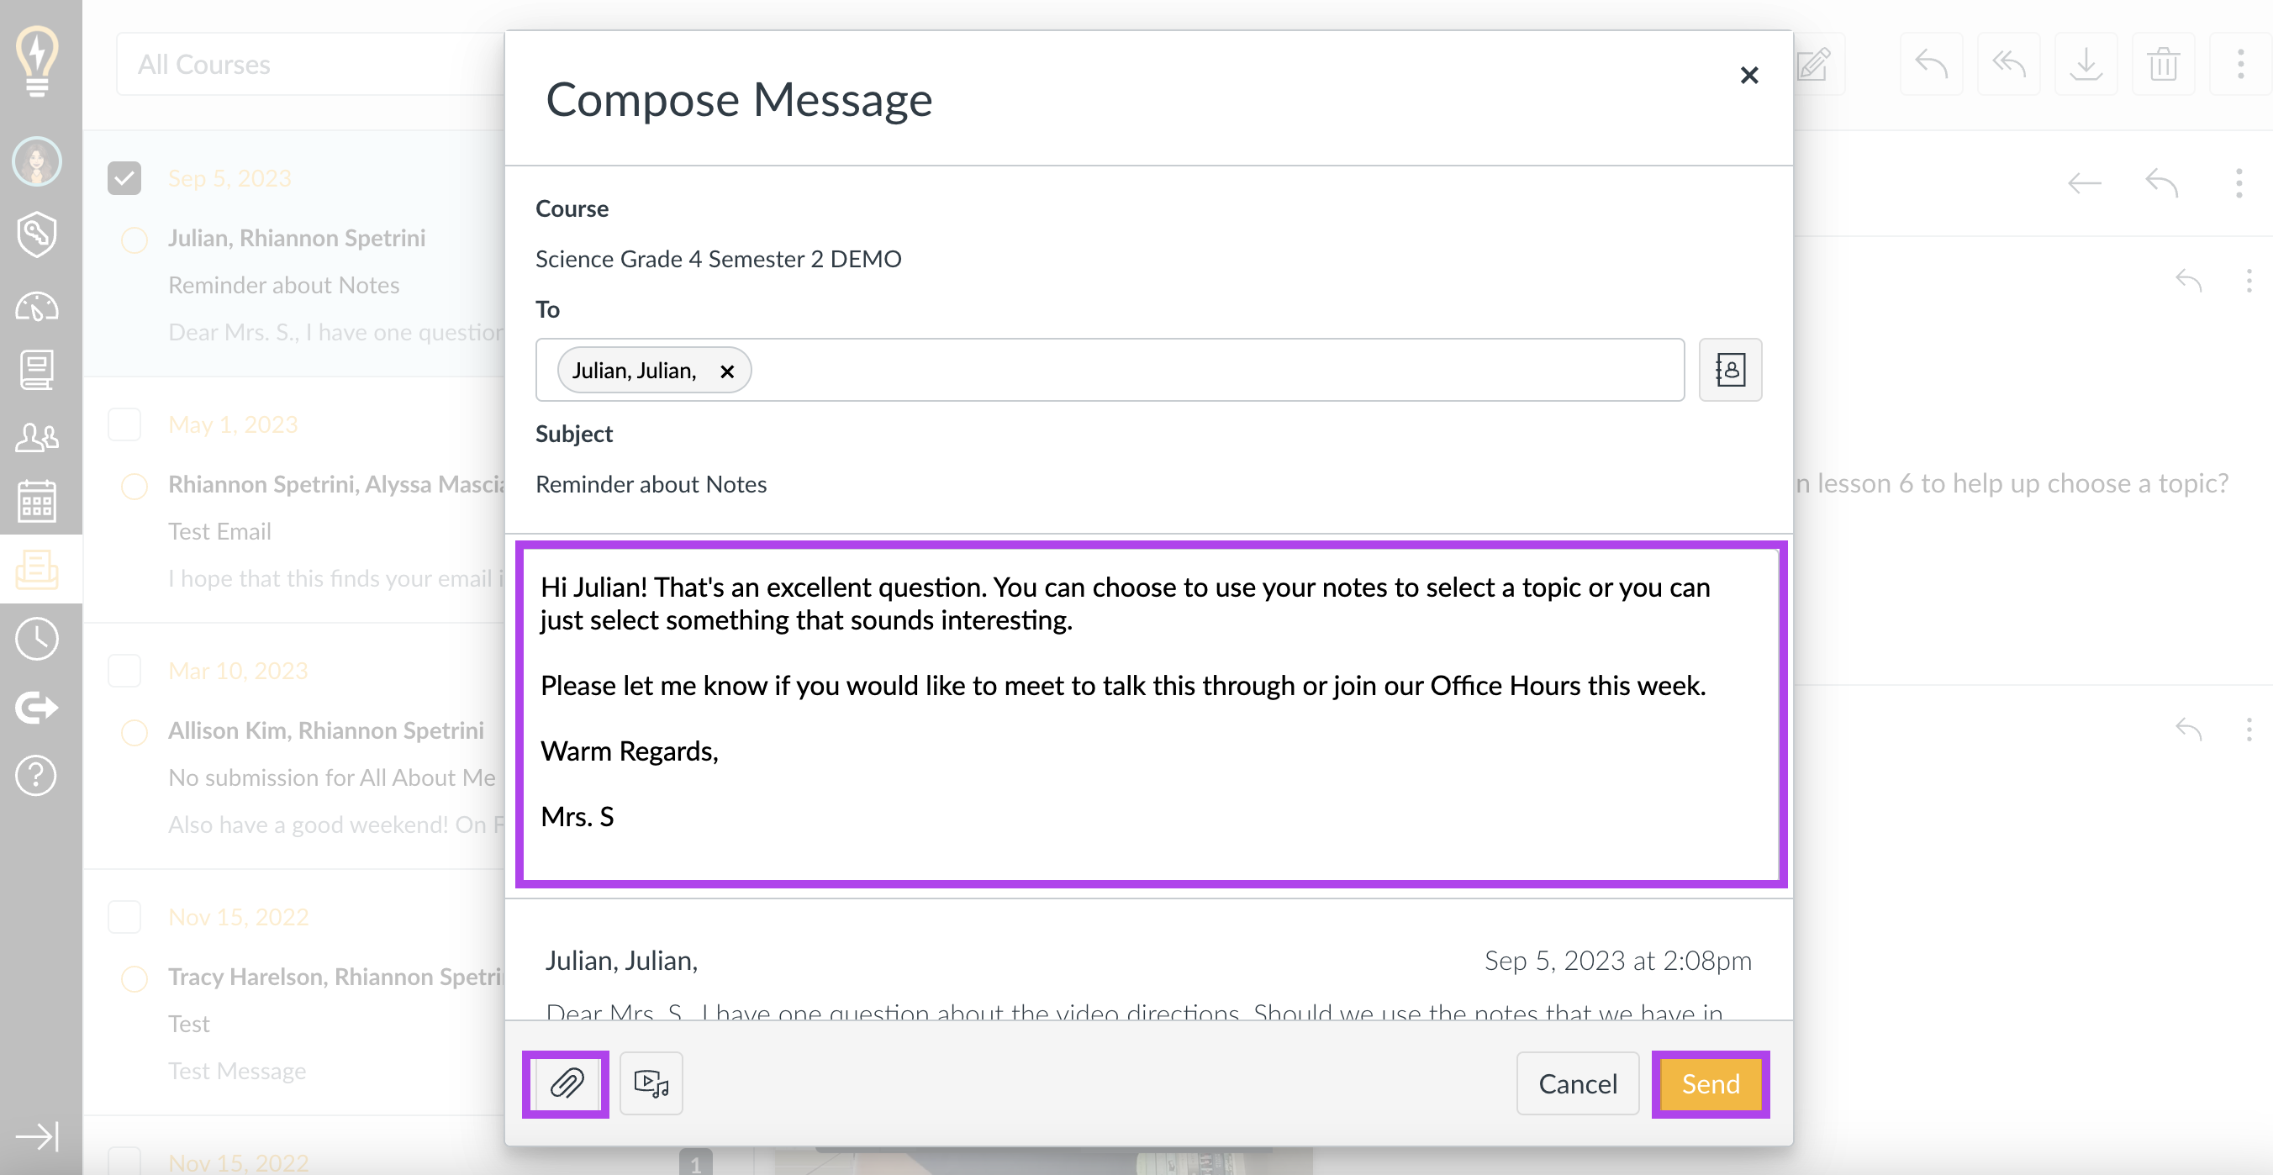Click the Sep 5, 2023 at 2:08pm timestamp
The image size is (2273, 1175).
click(x=1617, y=960)
